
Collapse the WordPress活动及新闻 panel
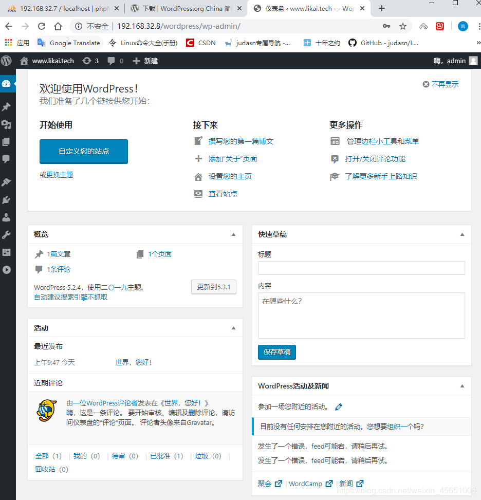pos(462,386)
